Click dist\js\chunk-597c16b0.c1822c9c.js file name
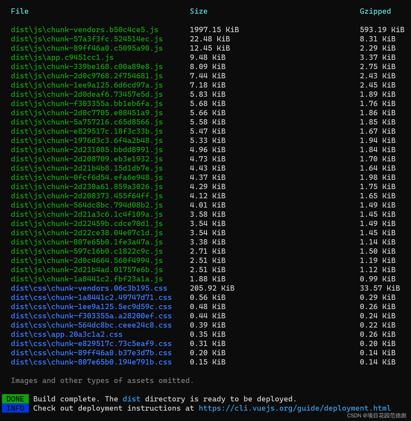The width and height of the screenshot is (411, 421). [87, 251]
